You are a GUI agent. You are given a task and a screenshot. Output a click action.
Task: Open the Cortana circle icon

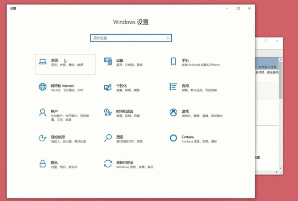pyautogui.click(x=173, y=138)
